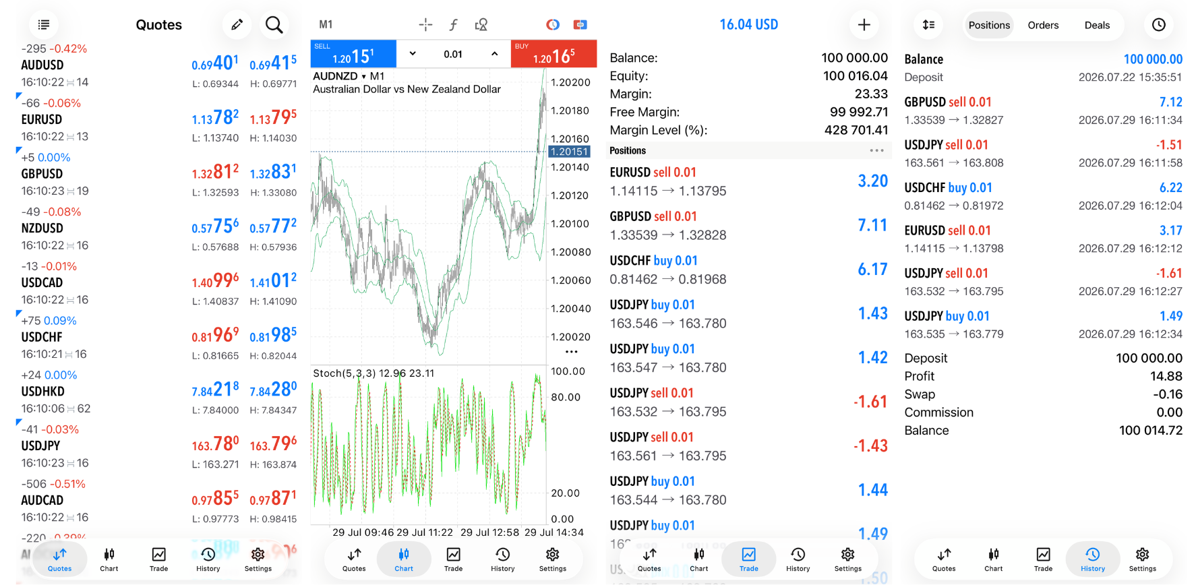The height and width of the screenshot is (587, 1196).
Task: Add a new order with the plus icon
Action: tap(864, 25)
